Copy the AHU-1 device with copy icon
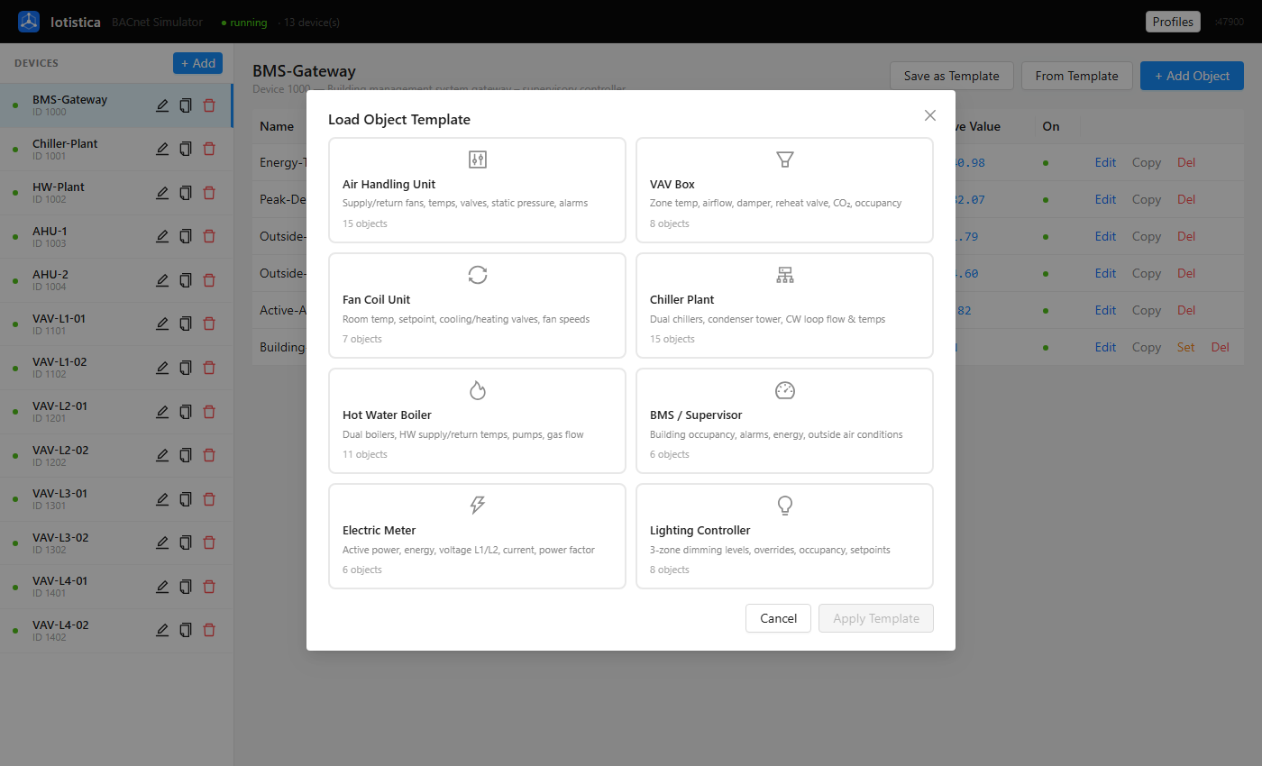This screenshot has height=766, width=1262. 186,236
